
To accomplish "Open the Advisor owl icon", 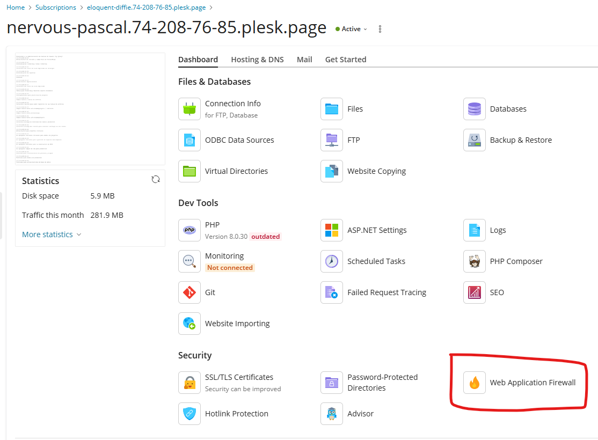I will [x=331, y=414].
